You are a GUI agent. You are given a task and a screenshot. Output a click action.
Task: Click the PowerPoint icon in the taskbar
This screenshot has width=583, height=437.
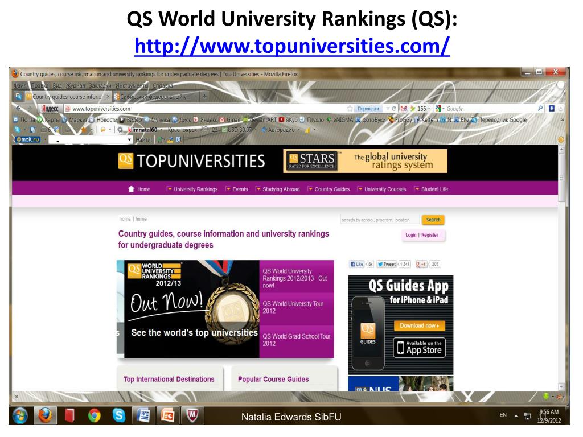(168, 415)
